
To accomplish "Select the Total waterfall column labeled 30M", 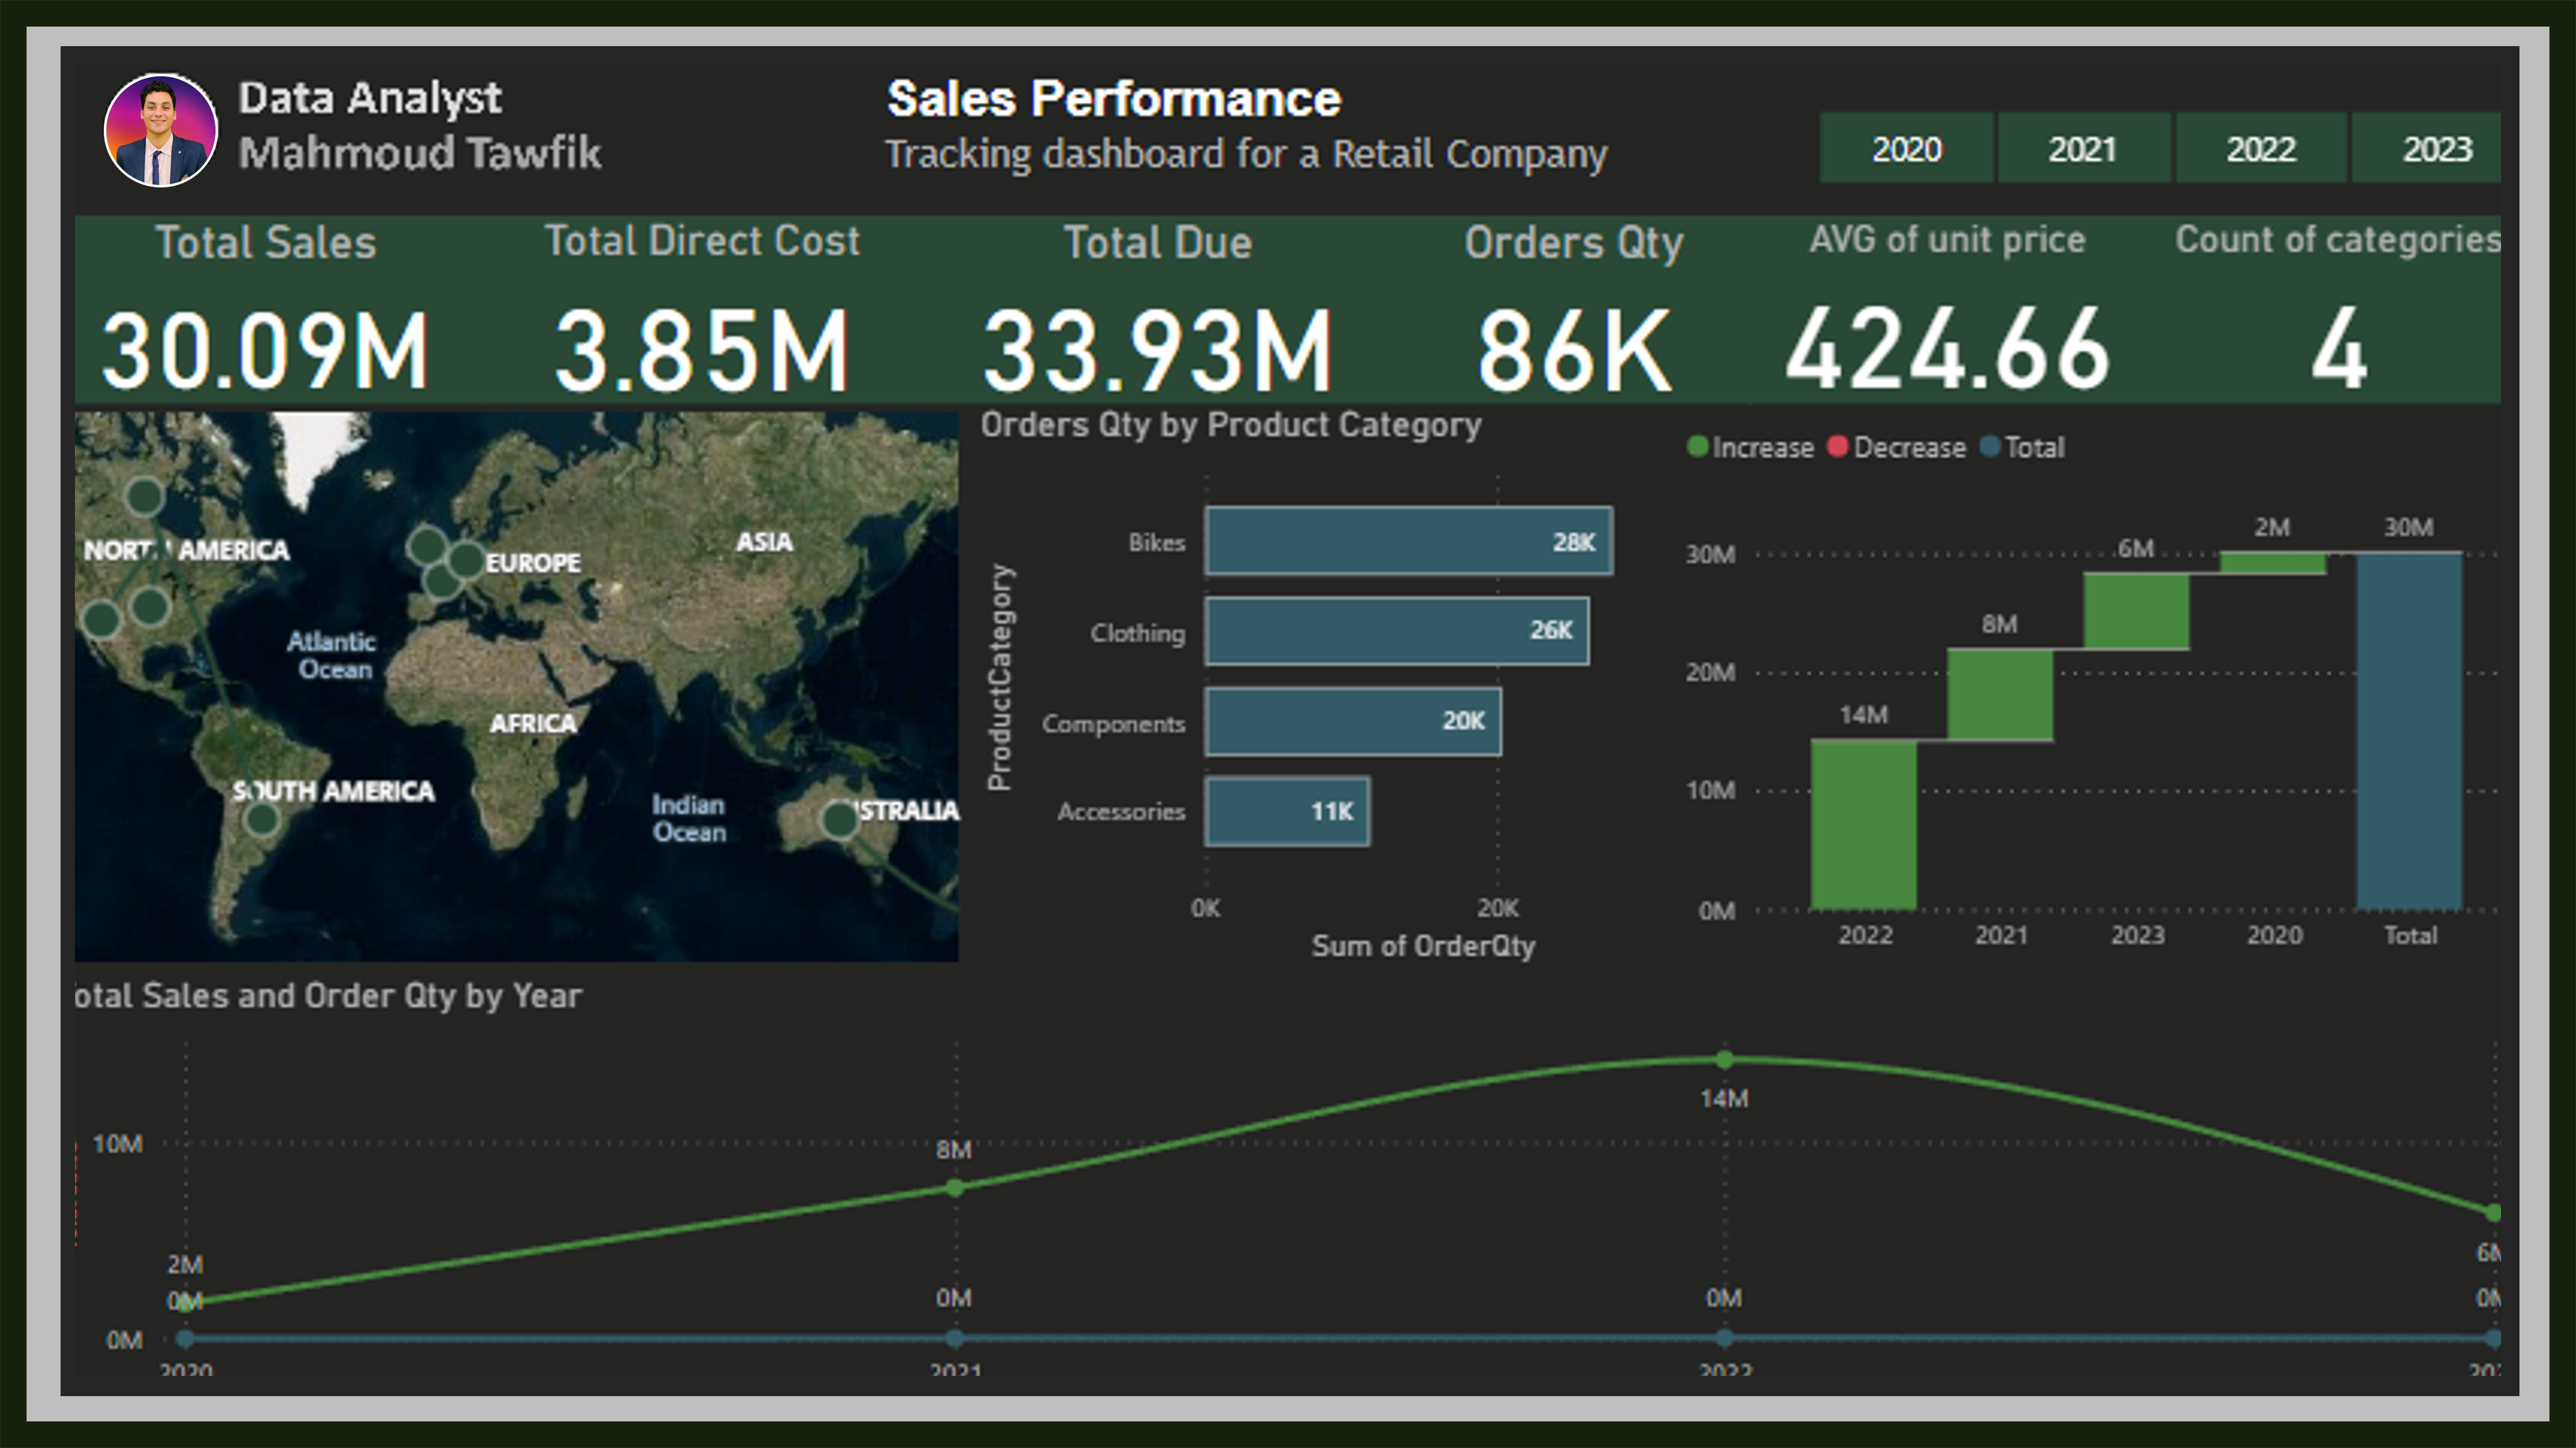I will point(2409,731).
